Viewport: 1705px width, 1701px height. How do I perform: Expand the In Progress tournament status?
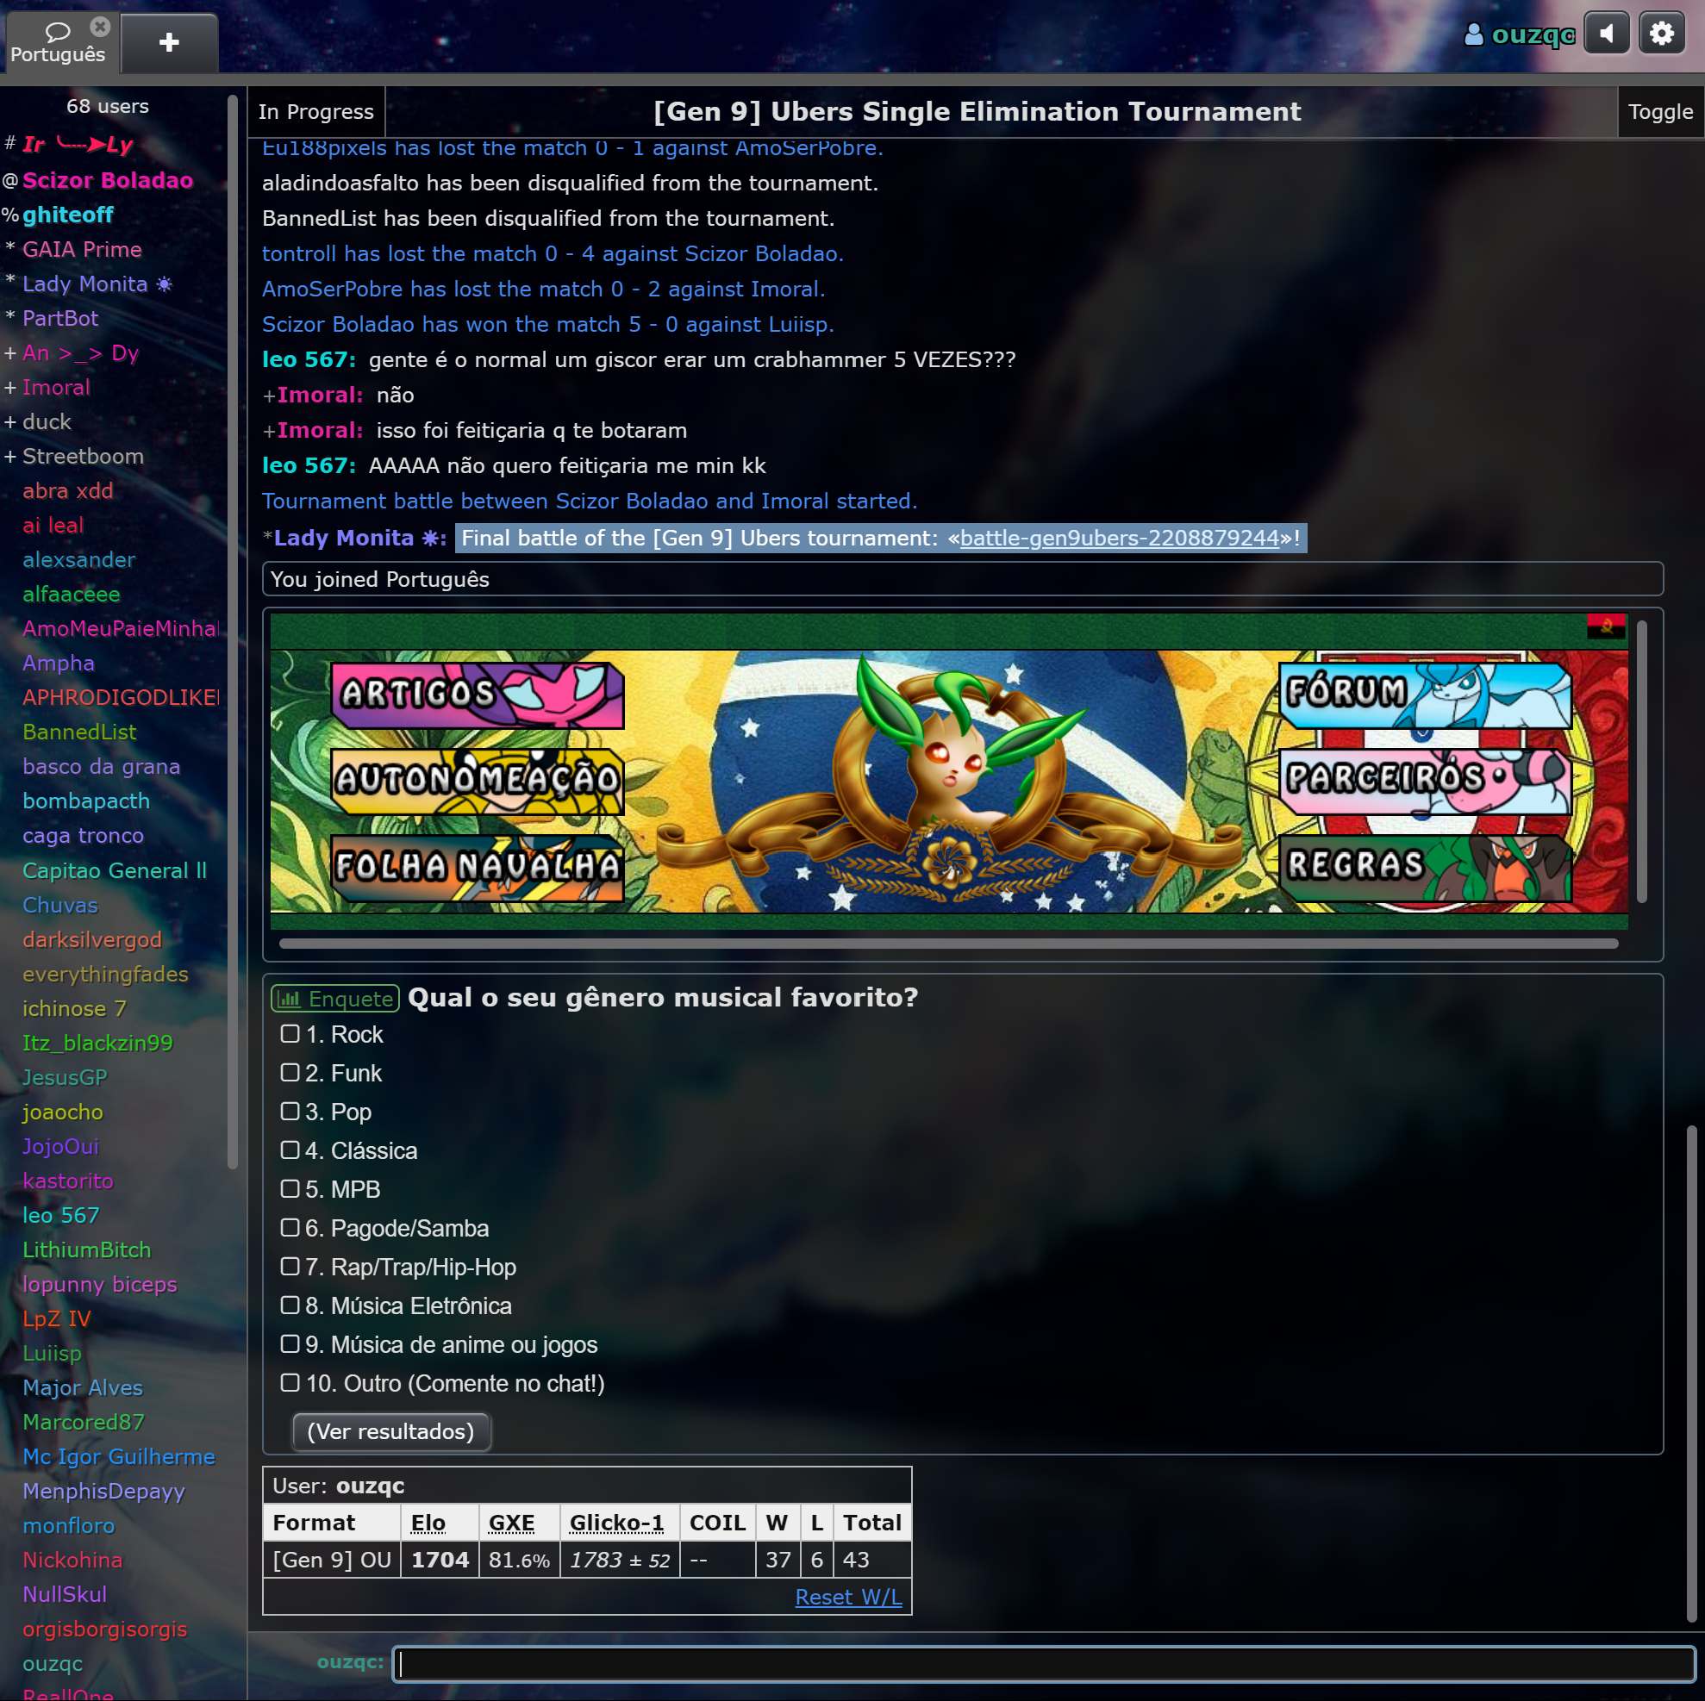click(316, 112)
